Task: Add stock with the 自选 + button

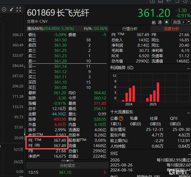Action: click(179, 22)
